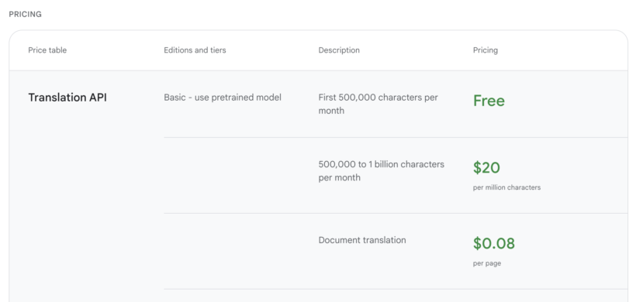The image size is (636, 302).
Task: Click the 'Pricing' column header
Action: pyautogui.click(x=485, y=50)
